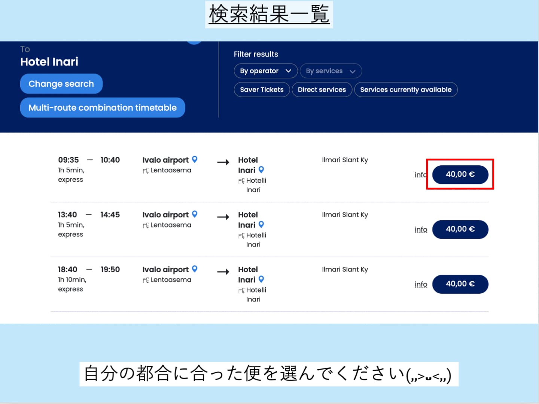Open info link for 13:40 departure
Viewport: 539px width, 404px height.
(421, 230)
